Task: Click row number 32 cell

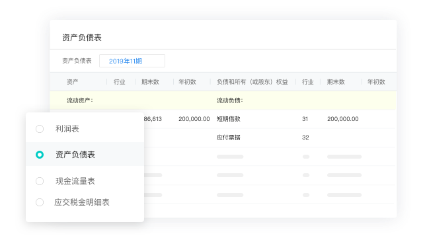Action: pos(305,138)
